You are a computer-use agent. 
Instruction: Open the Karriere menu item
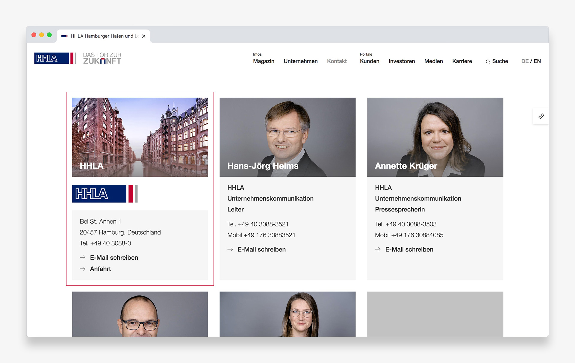click(462, 61)
